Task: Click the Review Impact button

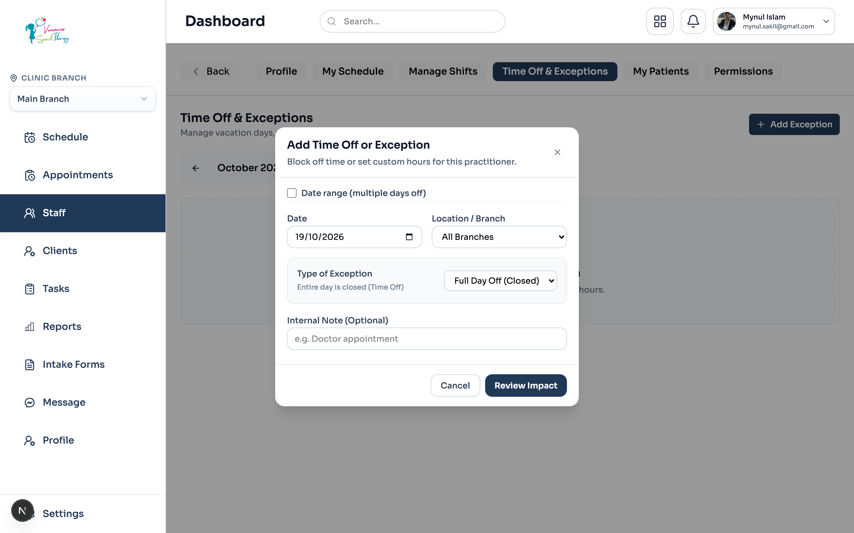Action: tap(525, 386)
